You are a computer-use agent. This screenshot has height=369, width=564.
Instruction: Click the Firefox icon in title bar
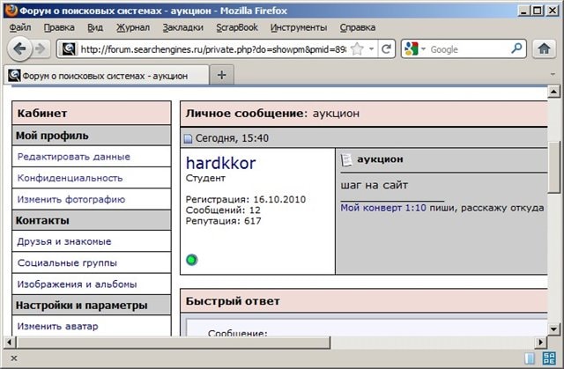click(x=11, y=11)
